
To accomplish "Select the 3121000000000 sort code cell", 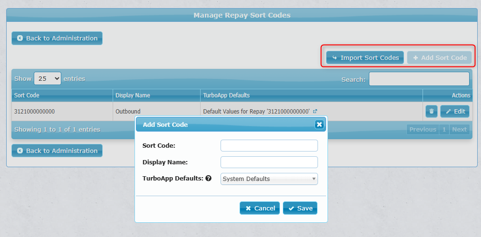I will coord(62,112).
